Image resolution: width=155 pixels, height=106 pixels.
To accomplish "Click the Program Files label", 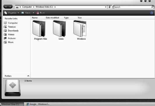I will pos(40,39).
